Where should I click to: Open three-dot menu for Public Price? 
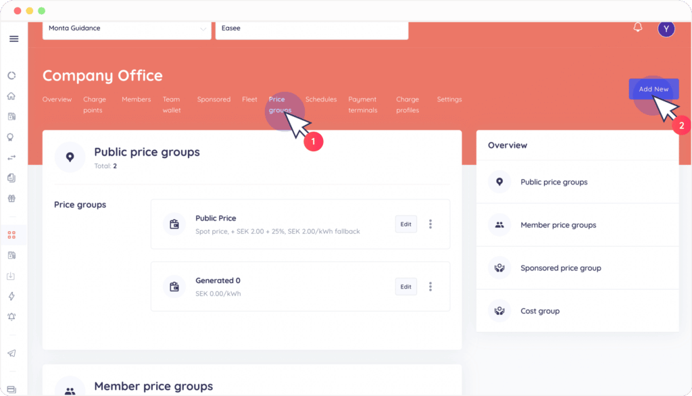[x=430, y=224]
